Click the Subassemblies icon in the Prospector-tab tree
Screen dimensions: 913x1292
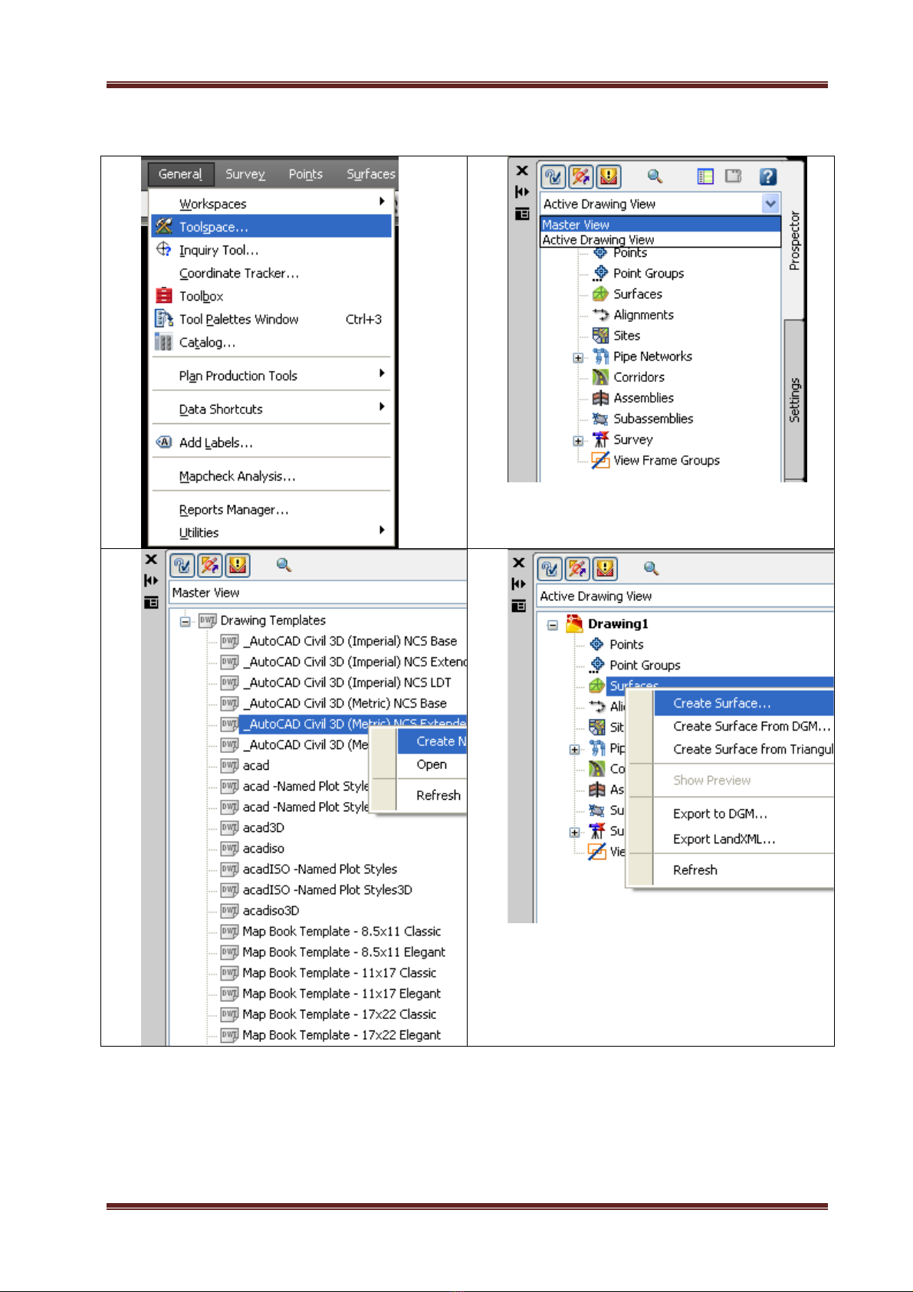[x=600, y=419]
